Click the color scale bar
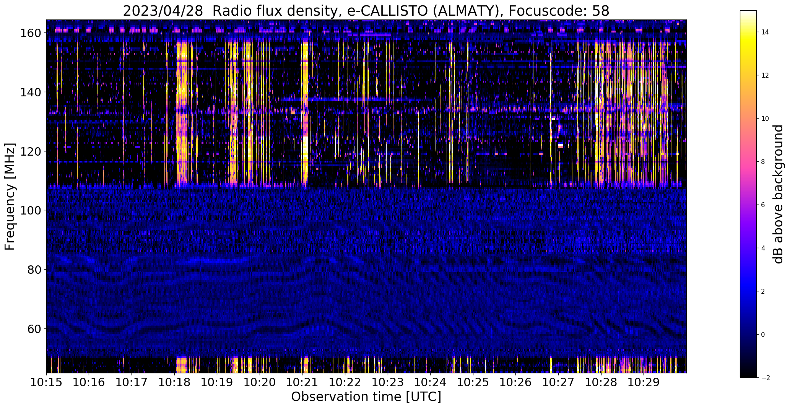790x408 pixels. 748,194
